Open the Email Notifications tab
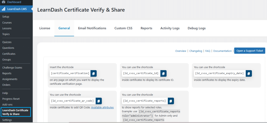The height and width of the screenshot is (123, 267). [92, 28]
